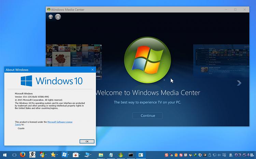Image resolution: width=256 pixels, height=159 pixels.
Task: Expand the computer monitor icon dropdown arrow
Action: coord(91,155)
